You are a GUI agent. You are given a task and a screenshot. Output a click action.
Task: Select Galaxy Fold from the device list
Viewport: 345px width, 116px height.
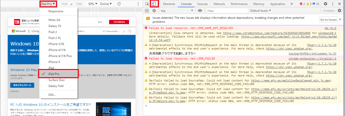click(59, 86)
